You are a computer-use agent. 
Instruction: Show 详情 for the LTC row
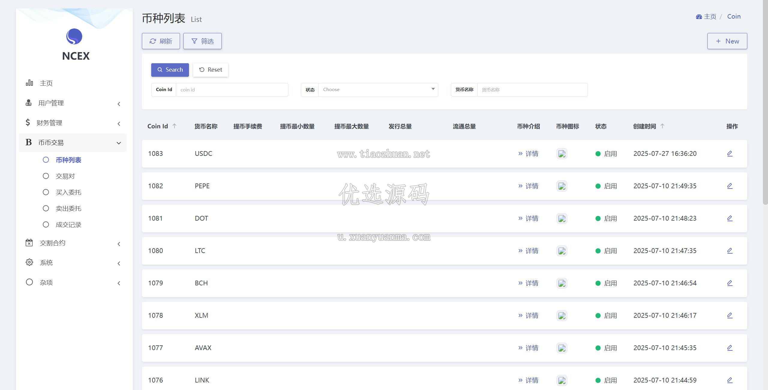(x=528, y=251)
